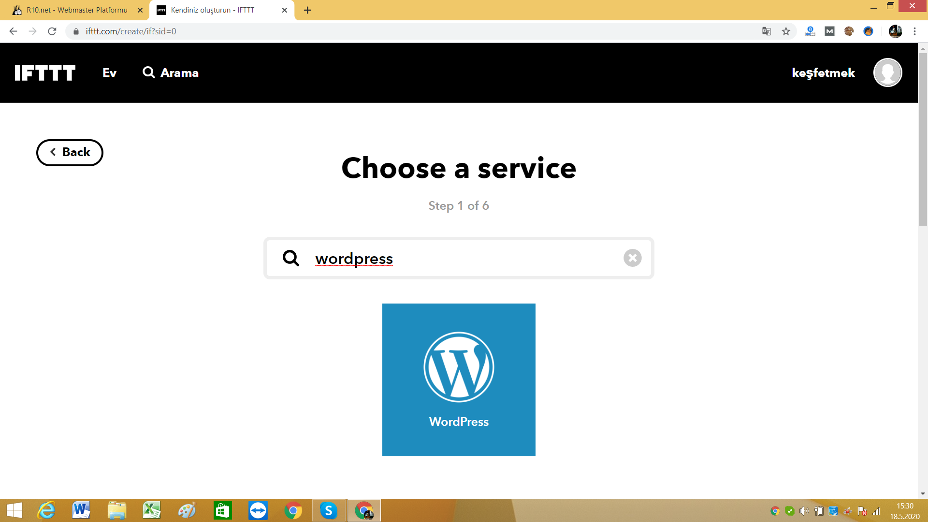Screen dimensions: 928x522
Task: View site info via the lock icon
Action: [76, 31]
